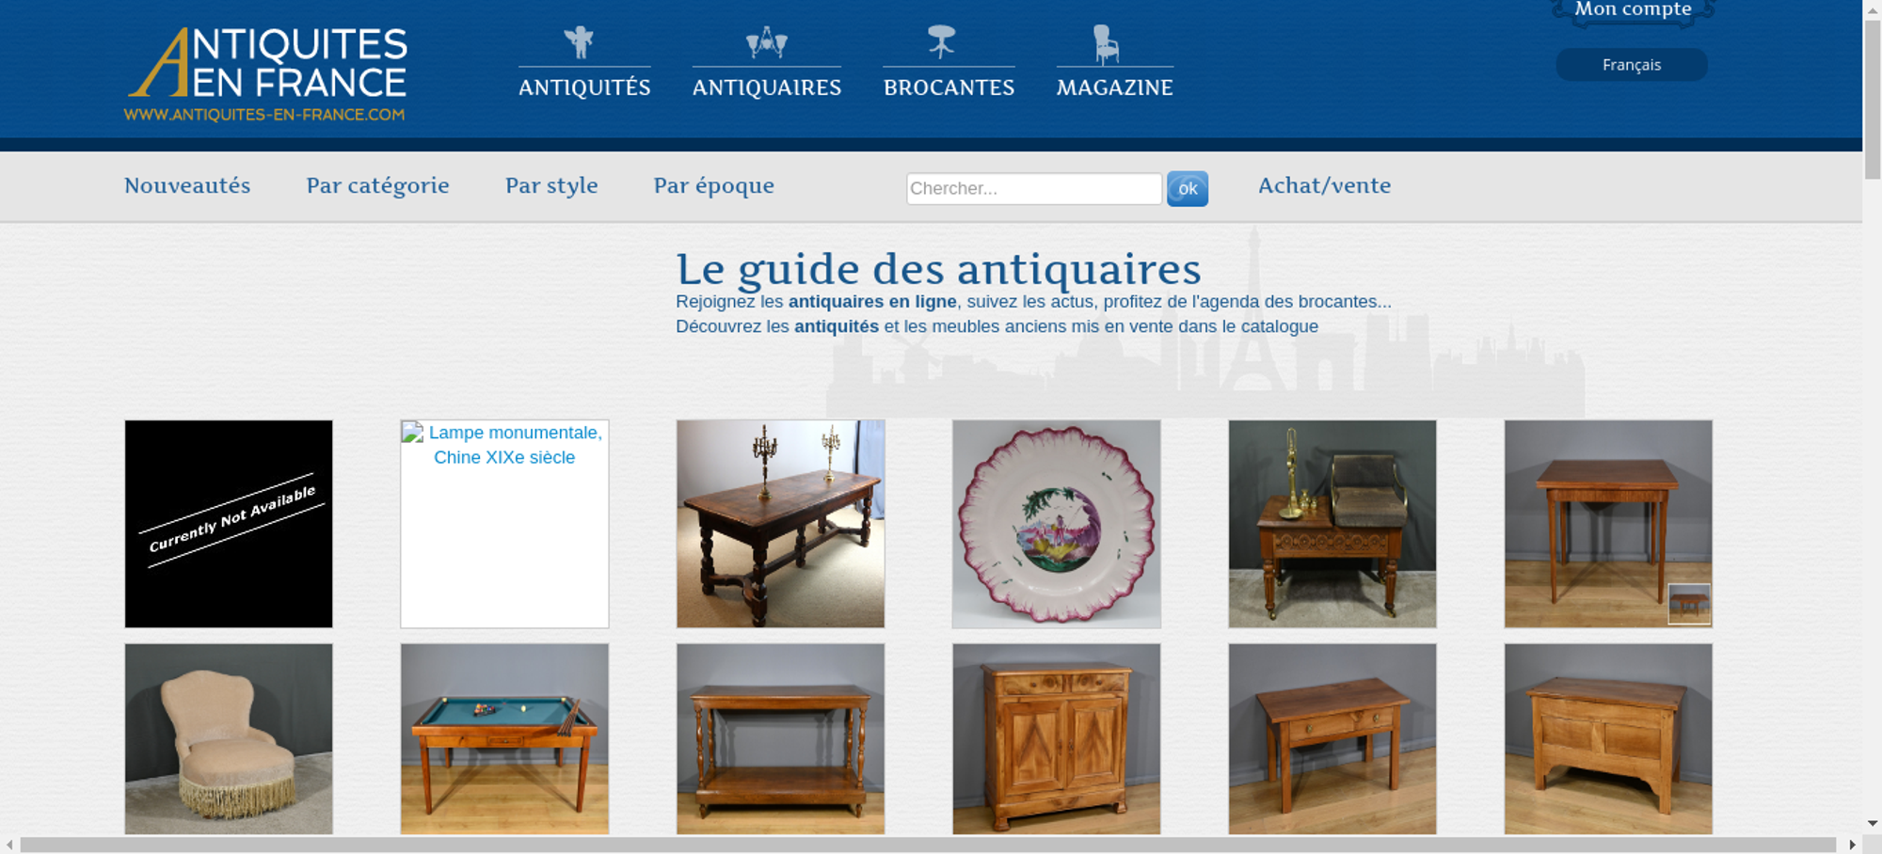This screenshot has width=1882, height=854.
Task: Focus the Chercher search field
Action: click(1034, 188)
